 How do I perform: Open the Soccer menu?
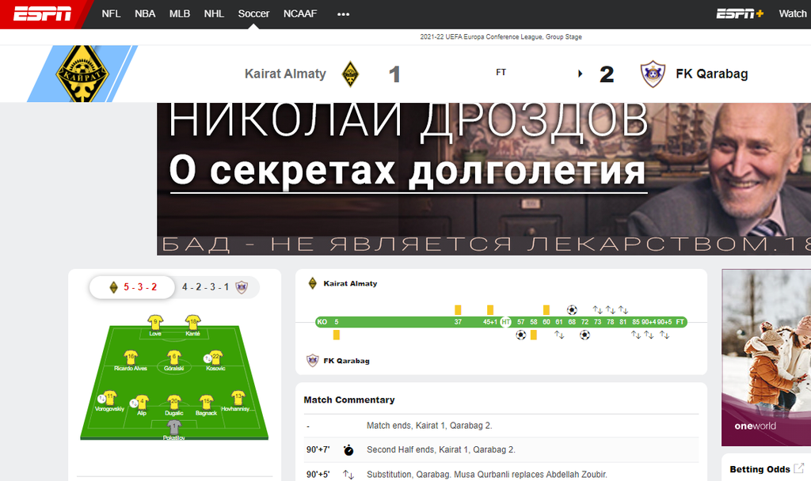[x=253, y=14]
